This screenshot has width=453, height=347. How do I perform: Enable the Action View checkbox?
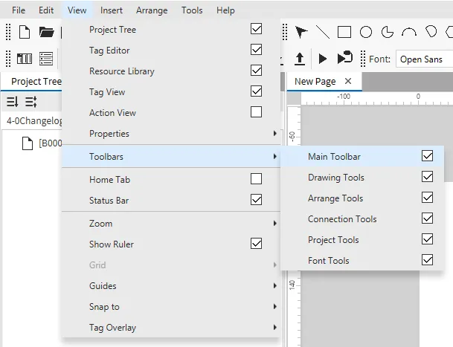pos(256,113)
